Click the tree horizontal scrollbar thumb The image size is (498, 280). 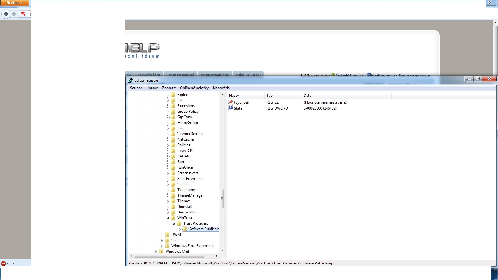pyautogui.click(x=169, y=256)
